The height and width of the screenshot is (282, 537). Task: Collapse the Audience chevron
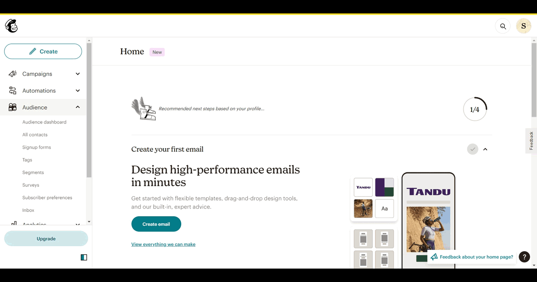77,107
